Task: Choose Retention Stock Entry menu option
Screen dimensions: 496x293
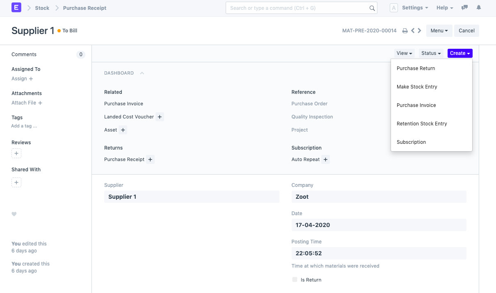Action: [422, 124]
